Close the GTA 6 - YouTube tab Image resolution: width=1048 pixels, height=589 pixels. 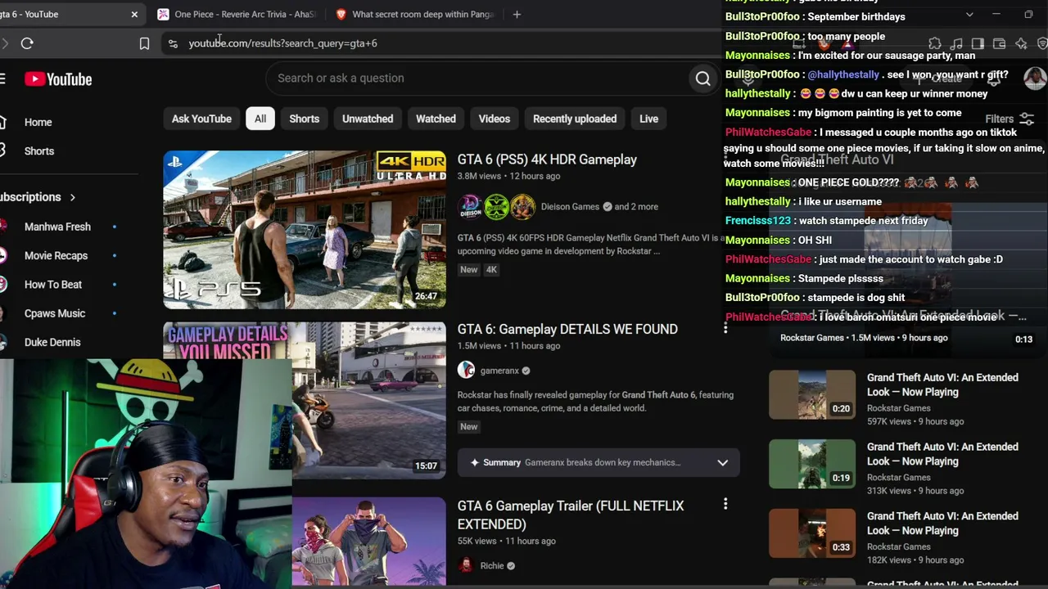pyautogui.click(x=134, y=14)
